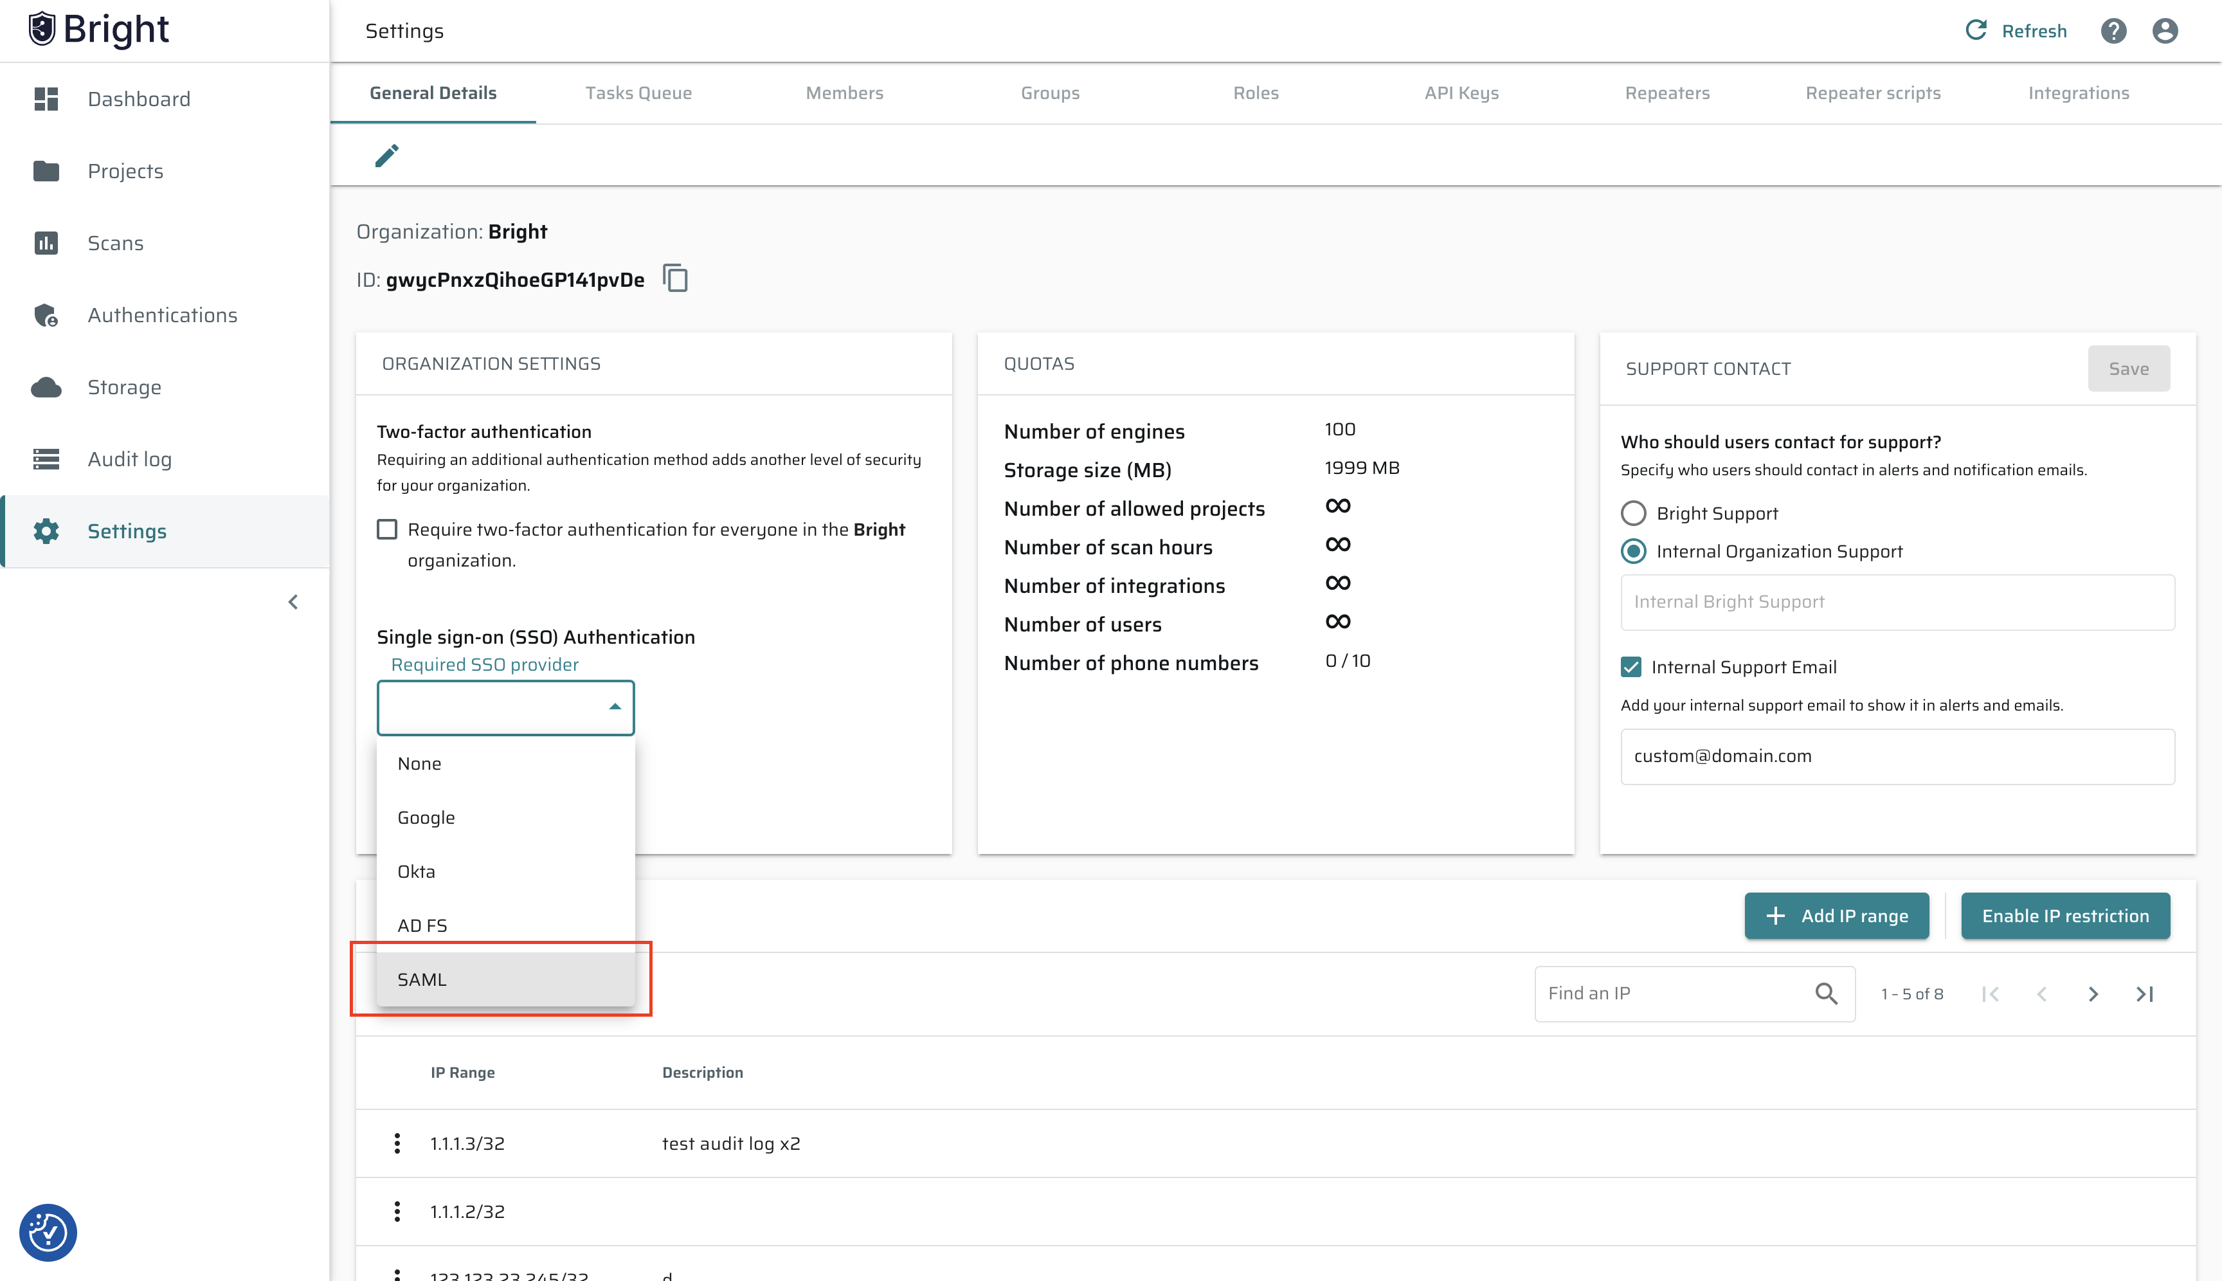Click the IP Range column header
Image resolution: width=2222 pixels, height=1281 pixels.
coord(463,1073)
